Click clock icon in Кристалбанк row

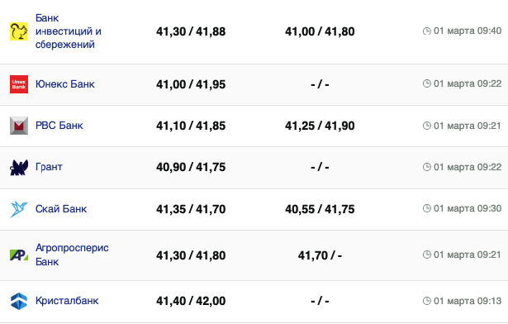click(x=427, y=301)
